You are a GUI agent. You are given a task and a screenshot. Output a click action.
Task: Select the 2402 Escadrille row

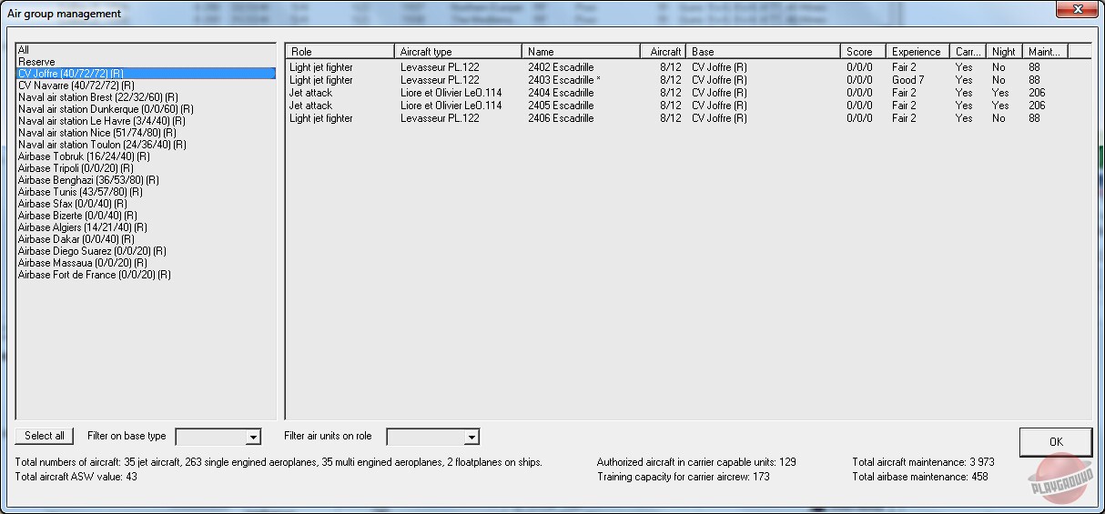pos(561,67)
